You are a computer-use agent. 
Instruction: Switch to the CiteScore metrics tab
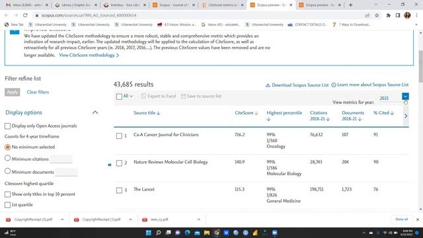click(222, 5)
